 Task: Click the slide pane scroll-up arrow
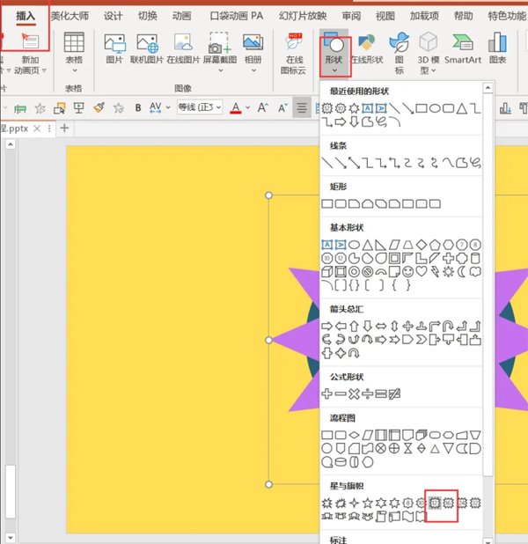(x=11, y=143)
